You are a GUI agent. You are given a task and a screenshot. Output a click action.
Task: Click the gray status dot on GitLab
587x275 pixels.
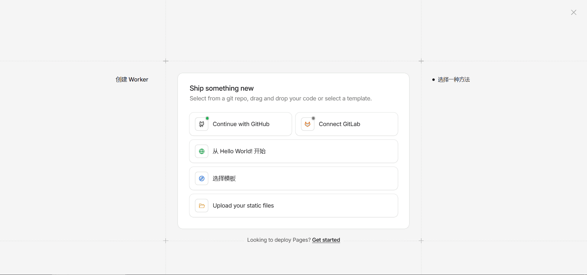click(x=313, y=118)
